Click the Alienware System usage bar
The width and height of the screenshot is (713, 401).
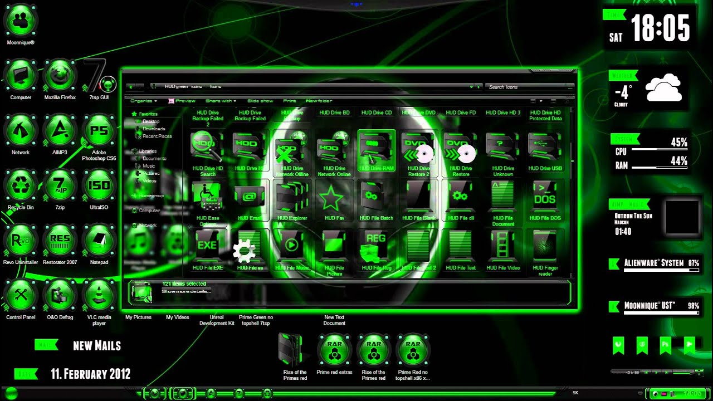[x=662, y=271]
